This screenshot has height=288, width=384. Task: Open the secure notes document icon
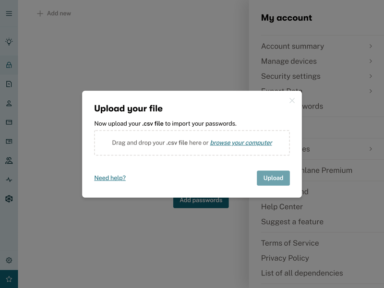9,84
